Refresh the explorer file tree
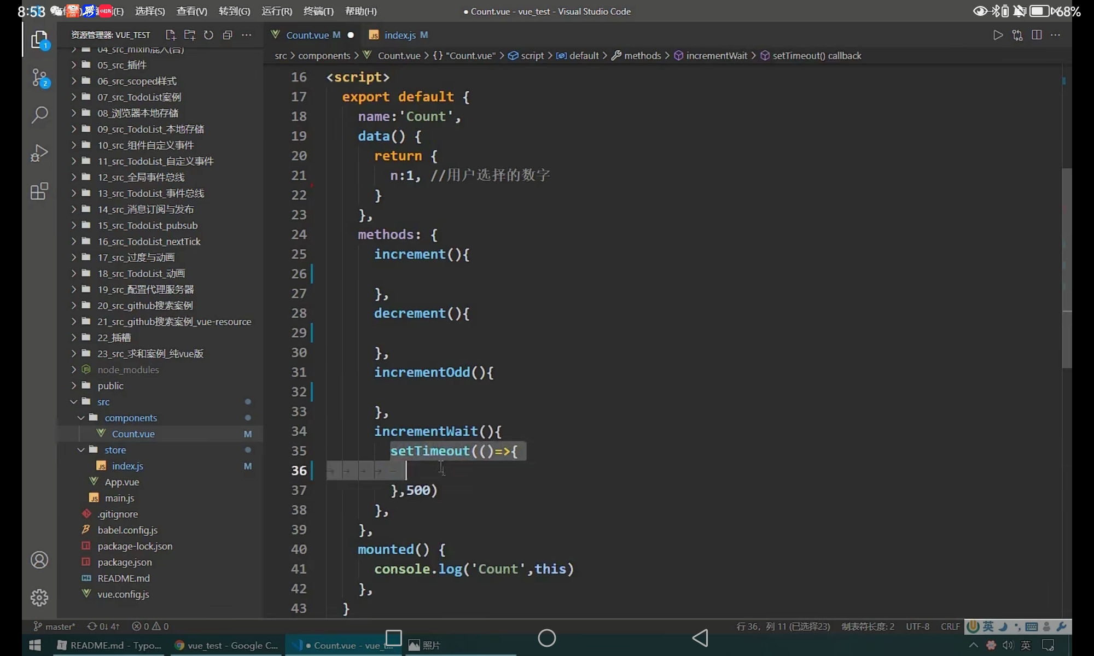 (x=208, y=35)
